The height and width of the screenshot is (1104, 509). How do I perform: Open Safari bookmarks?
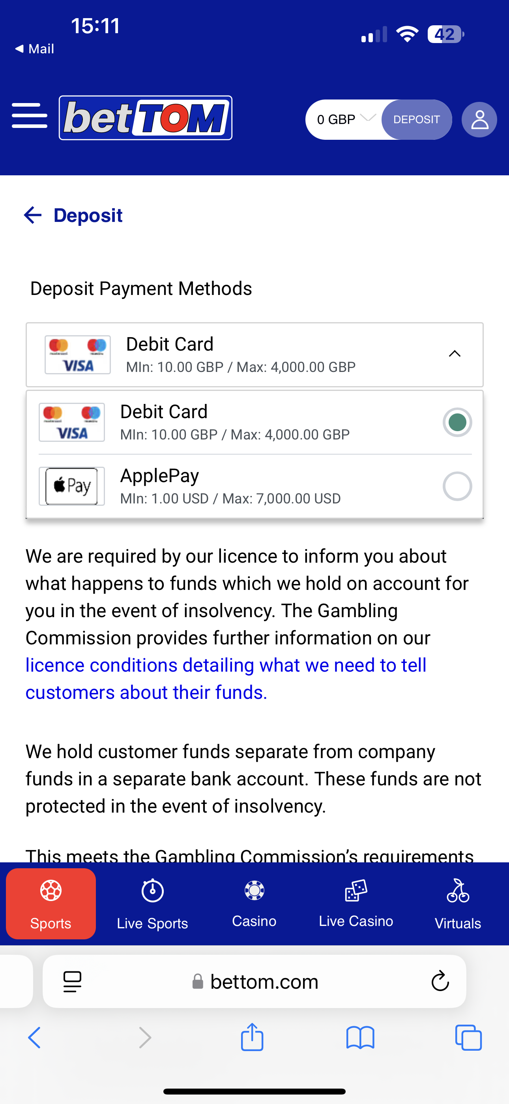tap(360, 1038)
